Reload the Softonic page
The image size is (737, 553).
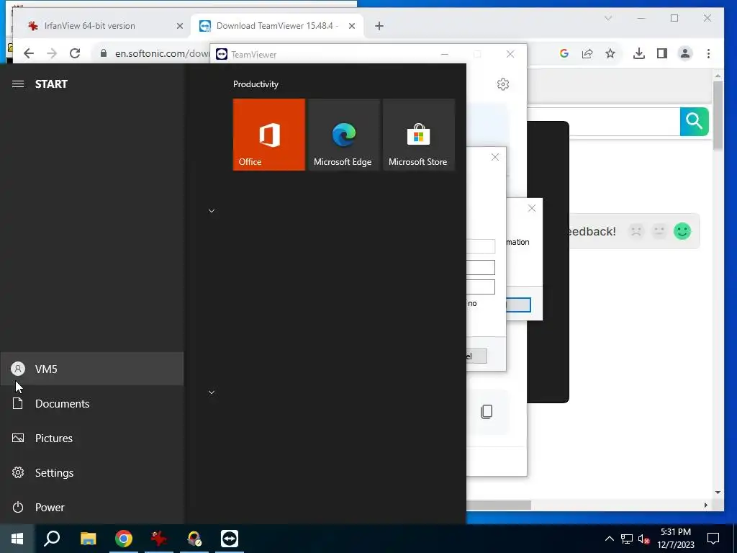(75, 53)
